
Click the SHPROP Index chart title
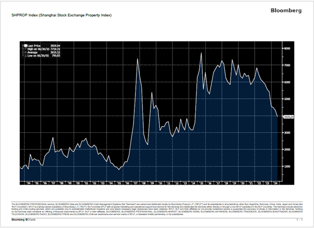(x=61, y=16)
